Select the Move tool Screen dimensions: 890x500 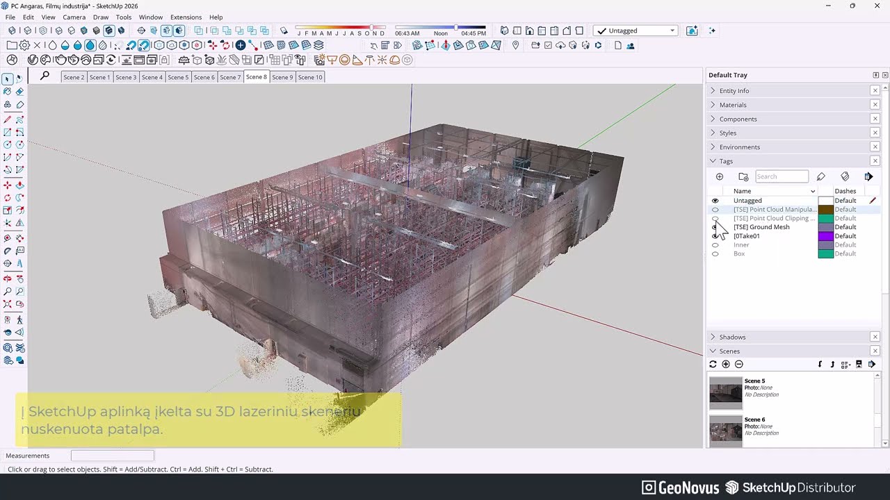point(7,185)
